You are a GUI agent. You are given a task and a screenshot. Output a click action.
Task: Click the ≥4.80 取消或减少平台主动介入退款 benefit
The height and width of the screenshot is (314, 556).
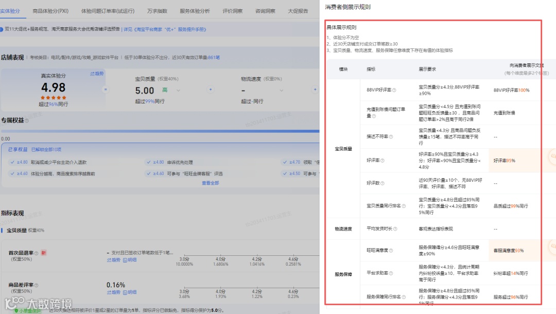48,162
